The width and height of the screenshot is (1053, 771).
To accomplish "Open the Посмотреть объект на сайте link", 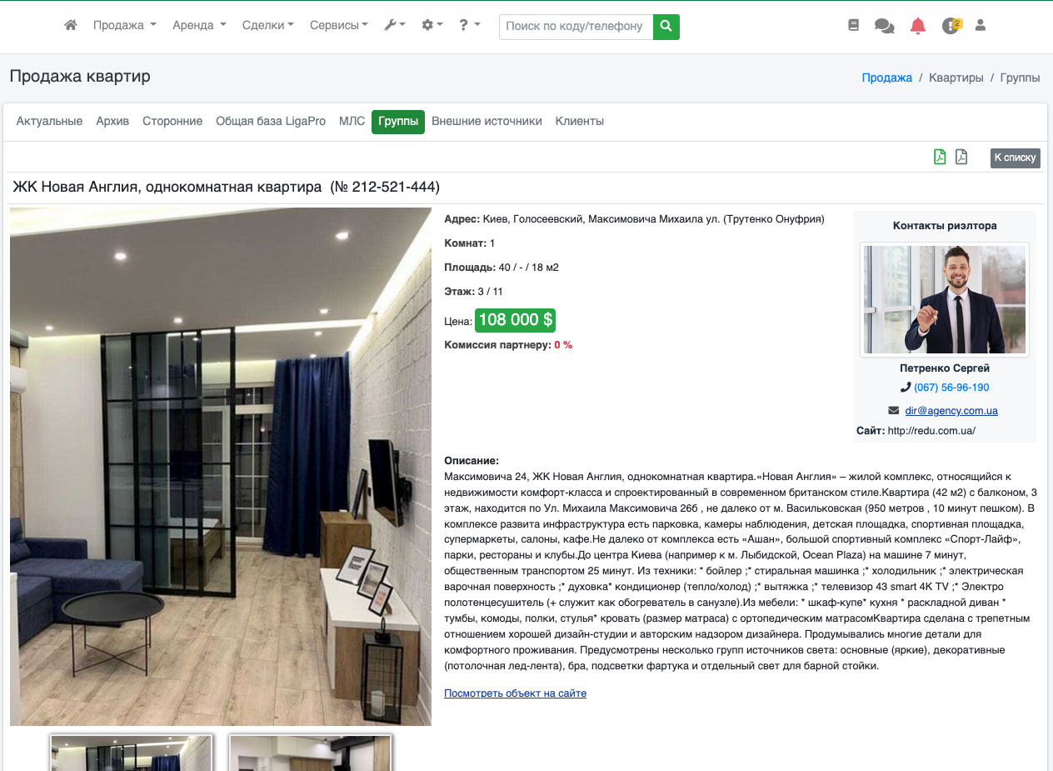I will point(515,693).
